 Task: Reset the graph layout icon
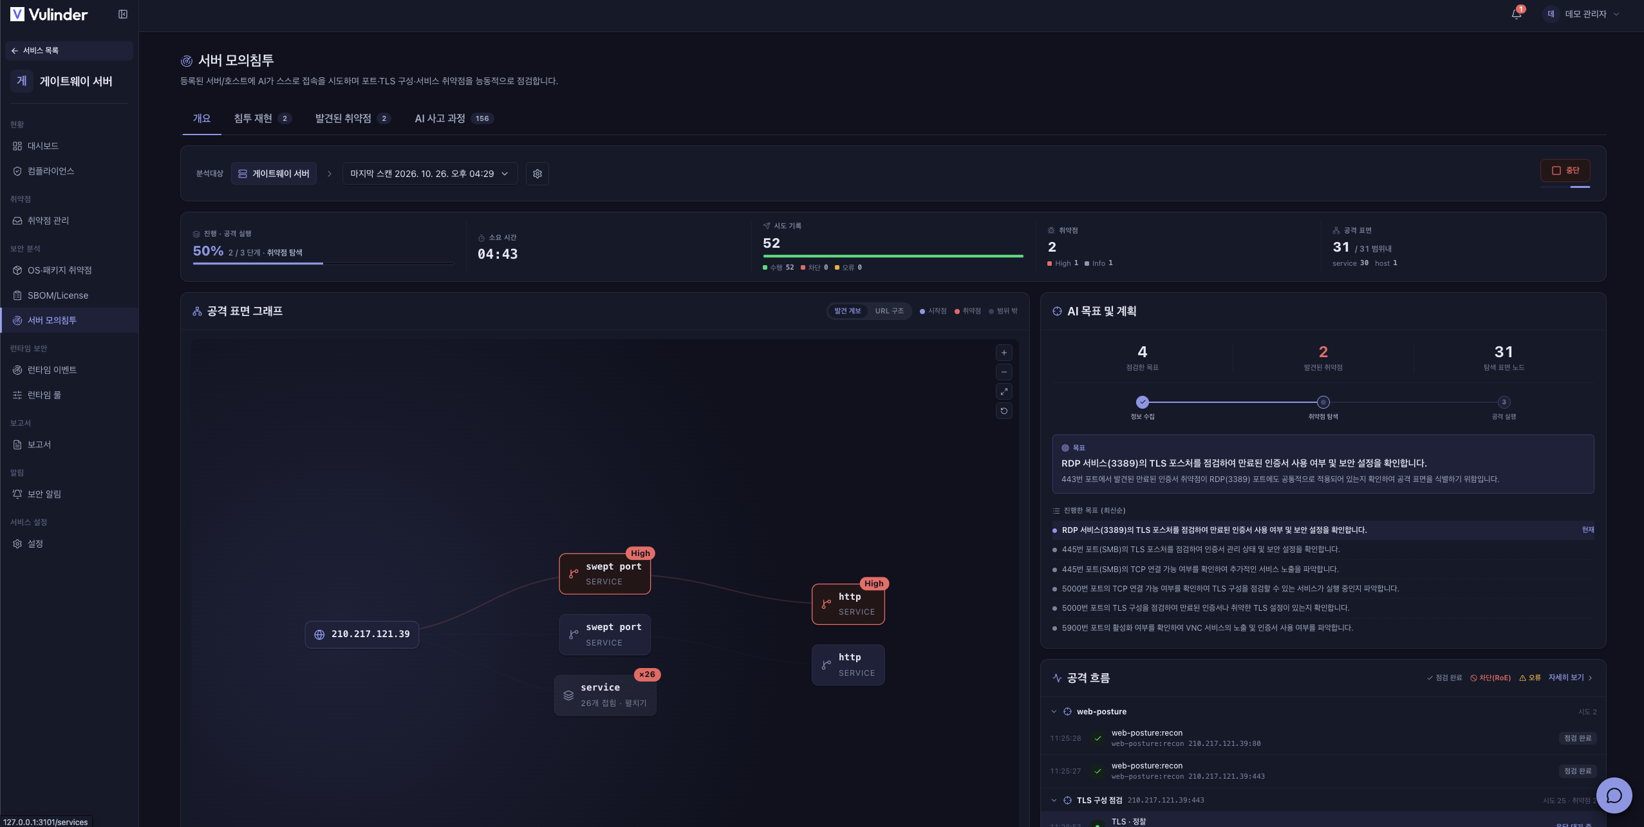(x=1004, y=411)
